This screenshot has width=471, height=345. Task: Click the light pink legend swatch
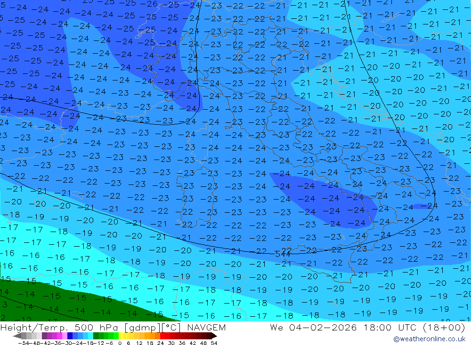click(65, 336)
